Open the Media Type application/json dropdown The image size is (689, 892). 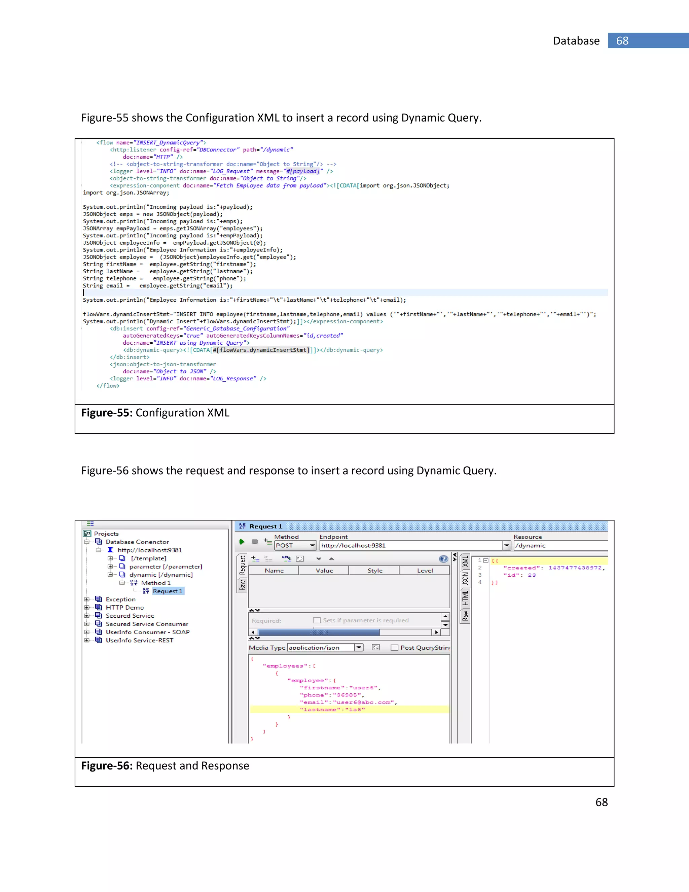359,647
